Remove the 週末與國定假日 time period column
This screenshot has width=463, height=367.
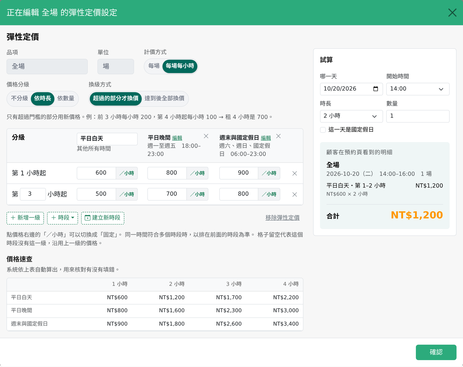click(278, 136)
